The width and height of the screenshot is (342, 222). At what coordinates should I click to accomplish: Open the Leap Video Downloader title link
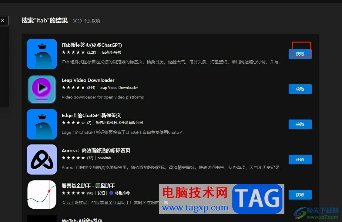click(88, 80)
